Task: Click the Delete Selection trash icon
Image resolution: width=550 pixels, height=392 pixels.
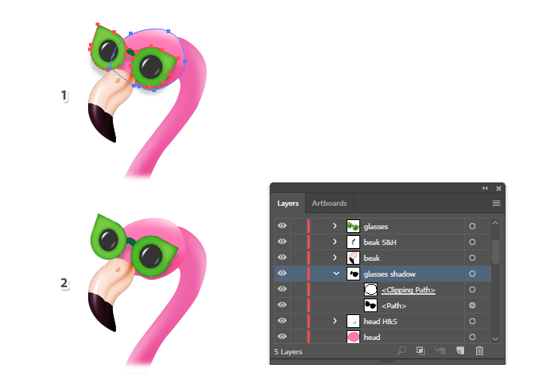Action: click(x=479, y=351)
